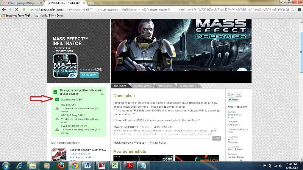Switch to Chrome in the taskbar
The height and width of the screenshot is (170, 303).
[75, 166]
